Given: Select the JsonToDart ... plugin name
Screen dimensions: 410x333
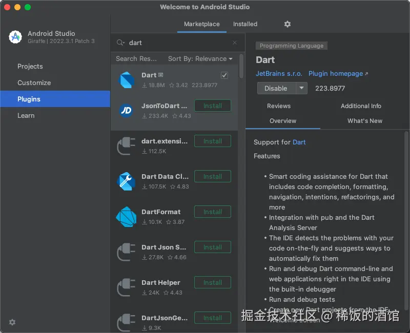Looking at the screenshot, I should point(164,106).
